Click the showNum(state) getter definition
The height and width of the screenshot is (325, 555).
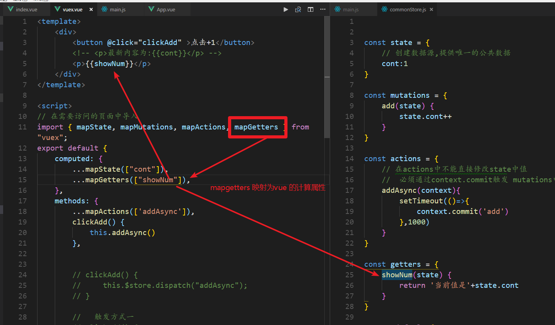coord(417,275)
